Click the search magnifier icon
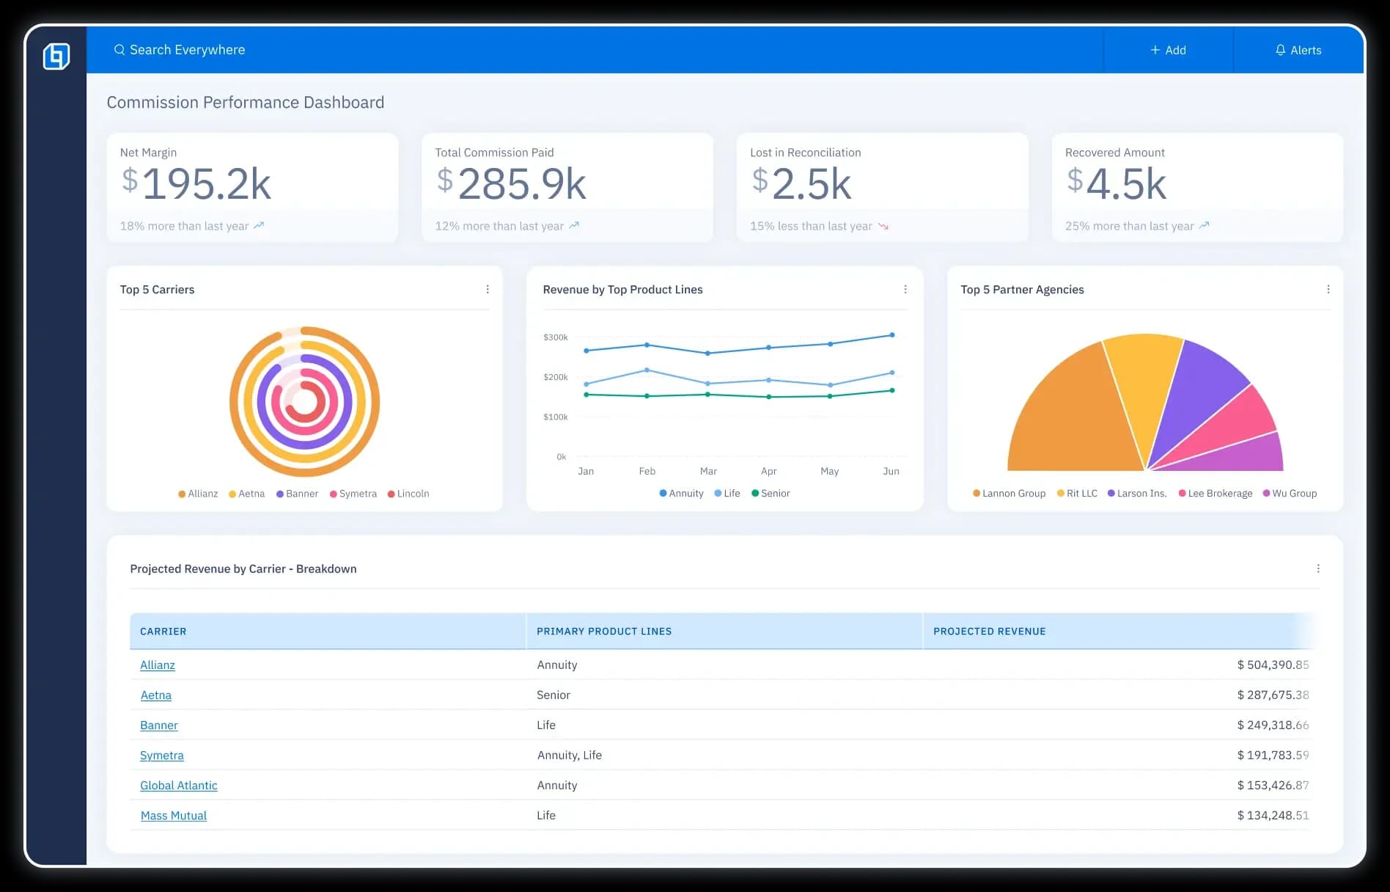 tap(119, 50)
